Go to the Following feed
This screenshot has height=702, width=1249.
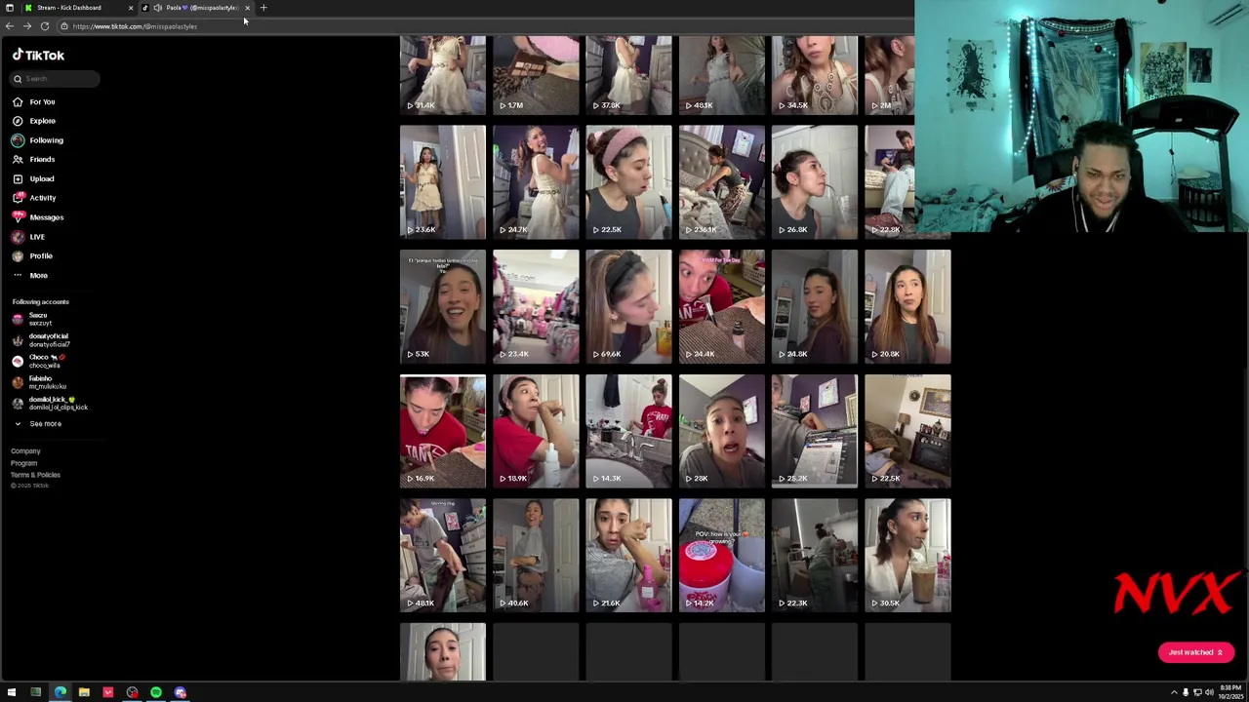pyautogui.click(x=38, y=140)
